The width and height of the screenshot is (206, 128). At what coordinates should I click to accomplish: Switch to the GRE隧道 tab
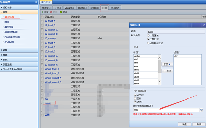coord(94,8)
